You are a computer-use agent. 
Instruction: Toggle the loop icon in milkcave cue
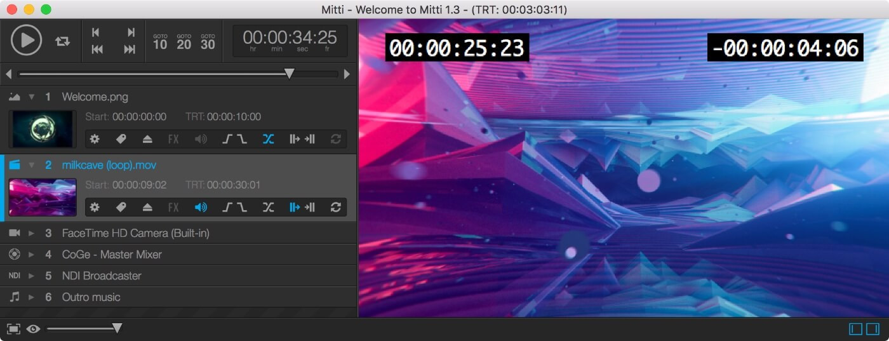click(x=336, y=207)
